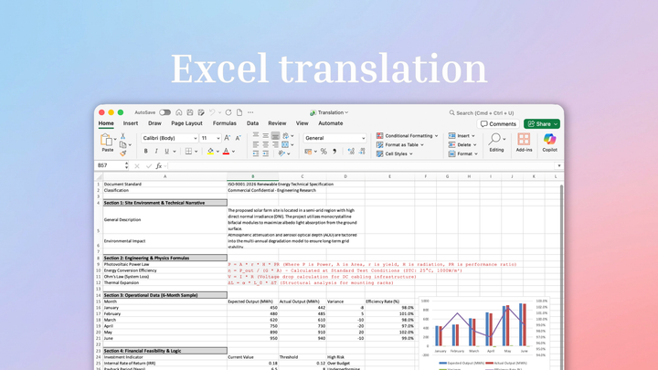Apply the yellow fill color bucket
658x370 pixels.
pos(211,151)
